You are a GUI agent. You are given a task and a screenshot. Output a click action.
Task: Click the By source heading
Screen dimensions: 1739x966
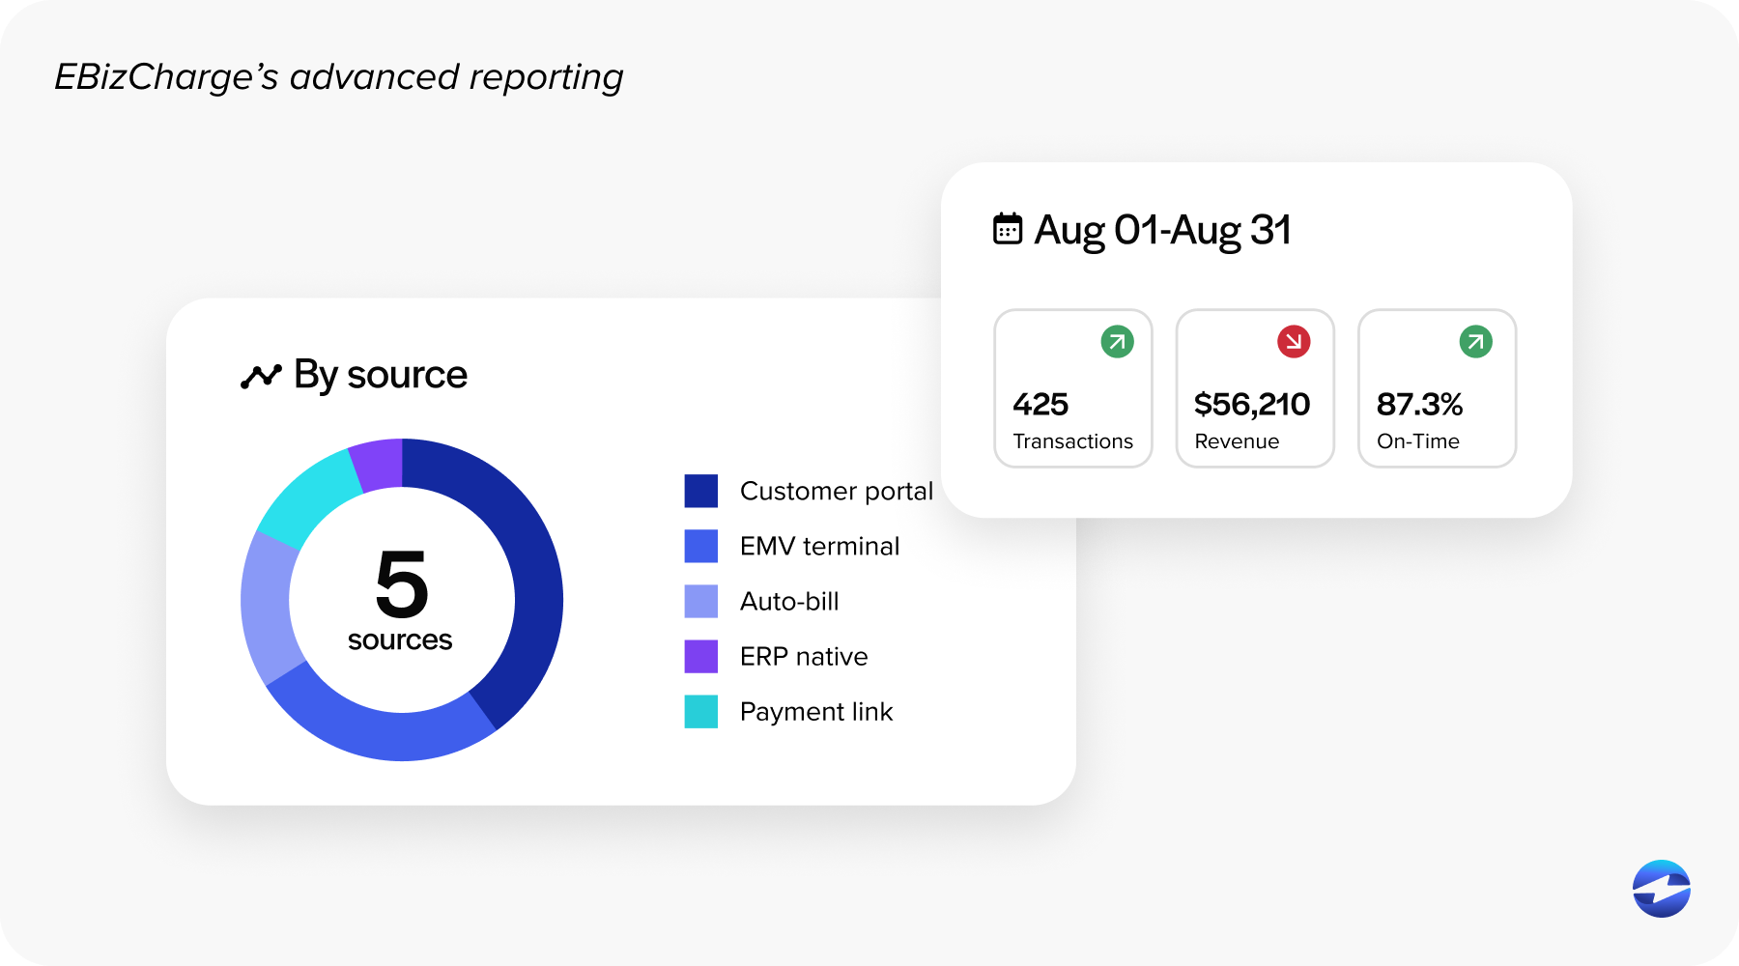[381, 375]
